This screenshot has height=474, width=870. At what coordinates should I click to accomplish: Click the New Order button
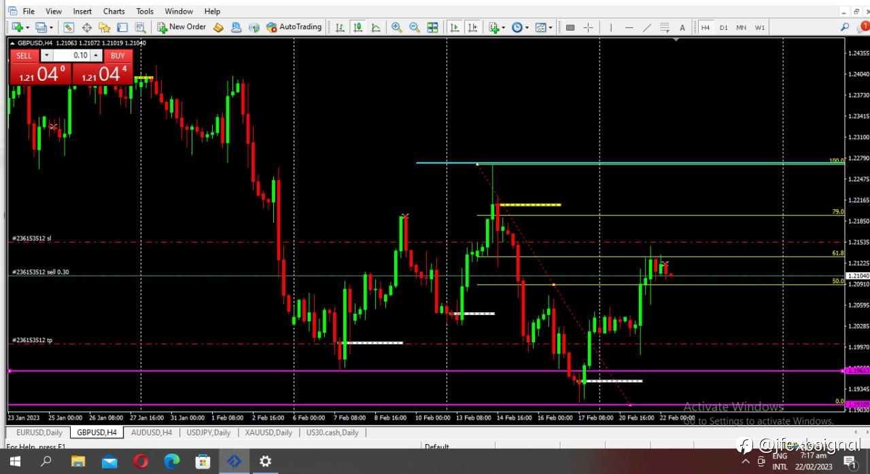181,27
